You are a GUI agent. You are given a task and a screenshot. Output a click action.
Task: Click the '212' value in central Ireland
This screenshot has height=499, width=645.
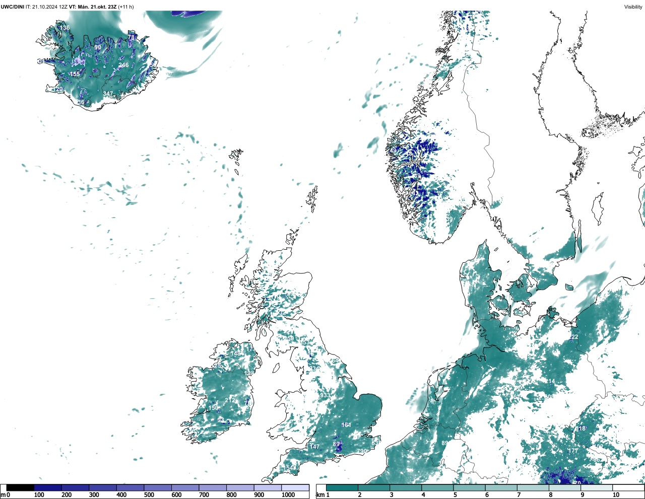point(230,400)
